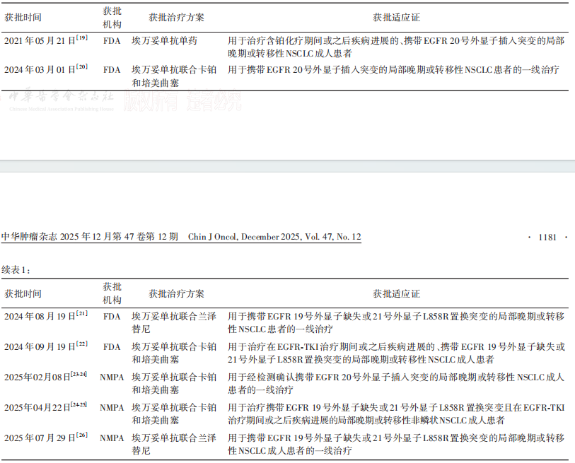Click NMPA in the 2025年07月29日 row
The width and height of the screenshot is (575, 463).
pyautogui.click(x=112, y=438)
